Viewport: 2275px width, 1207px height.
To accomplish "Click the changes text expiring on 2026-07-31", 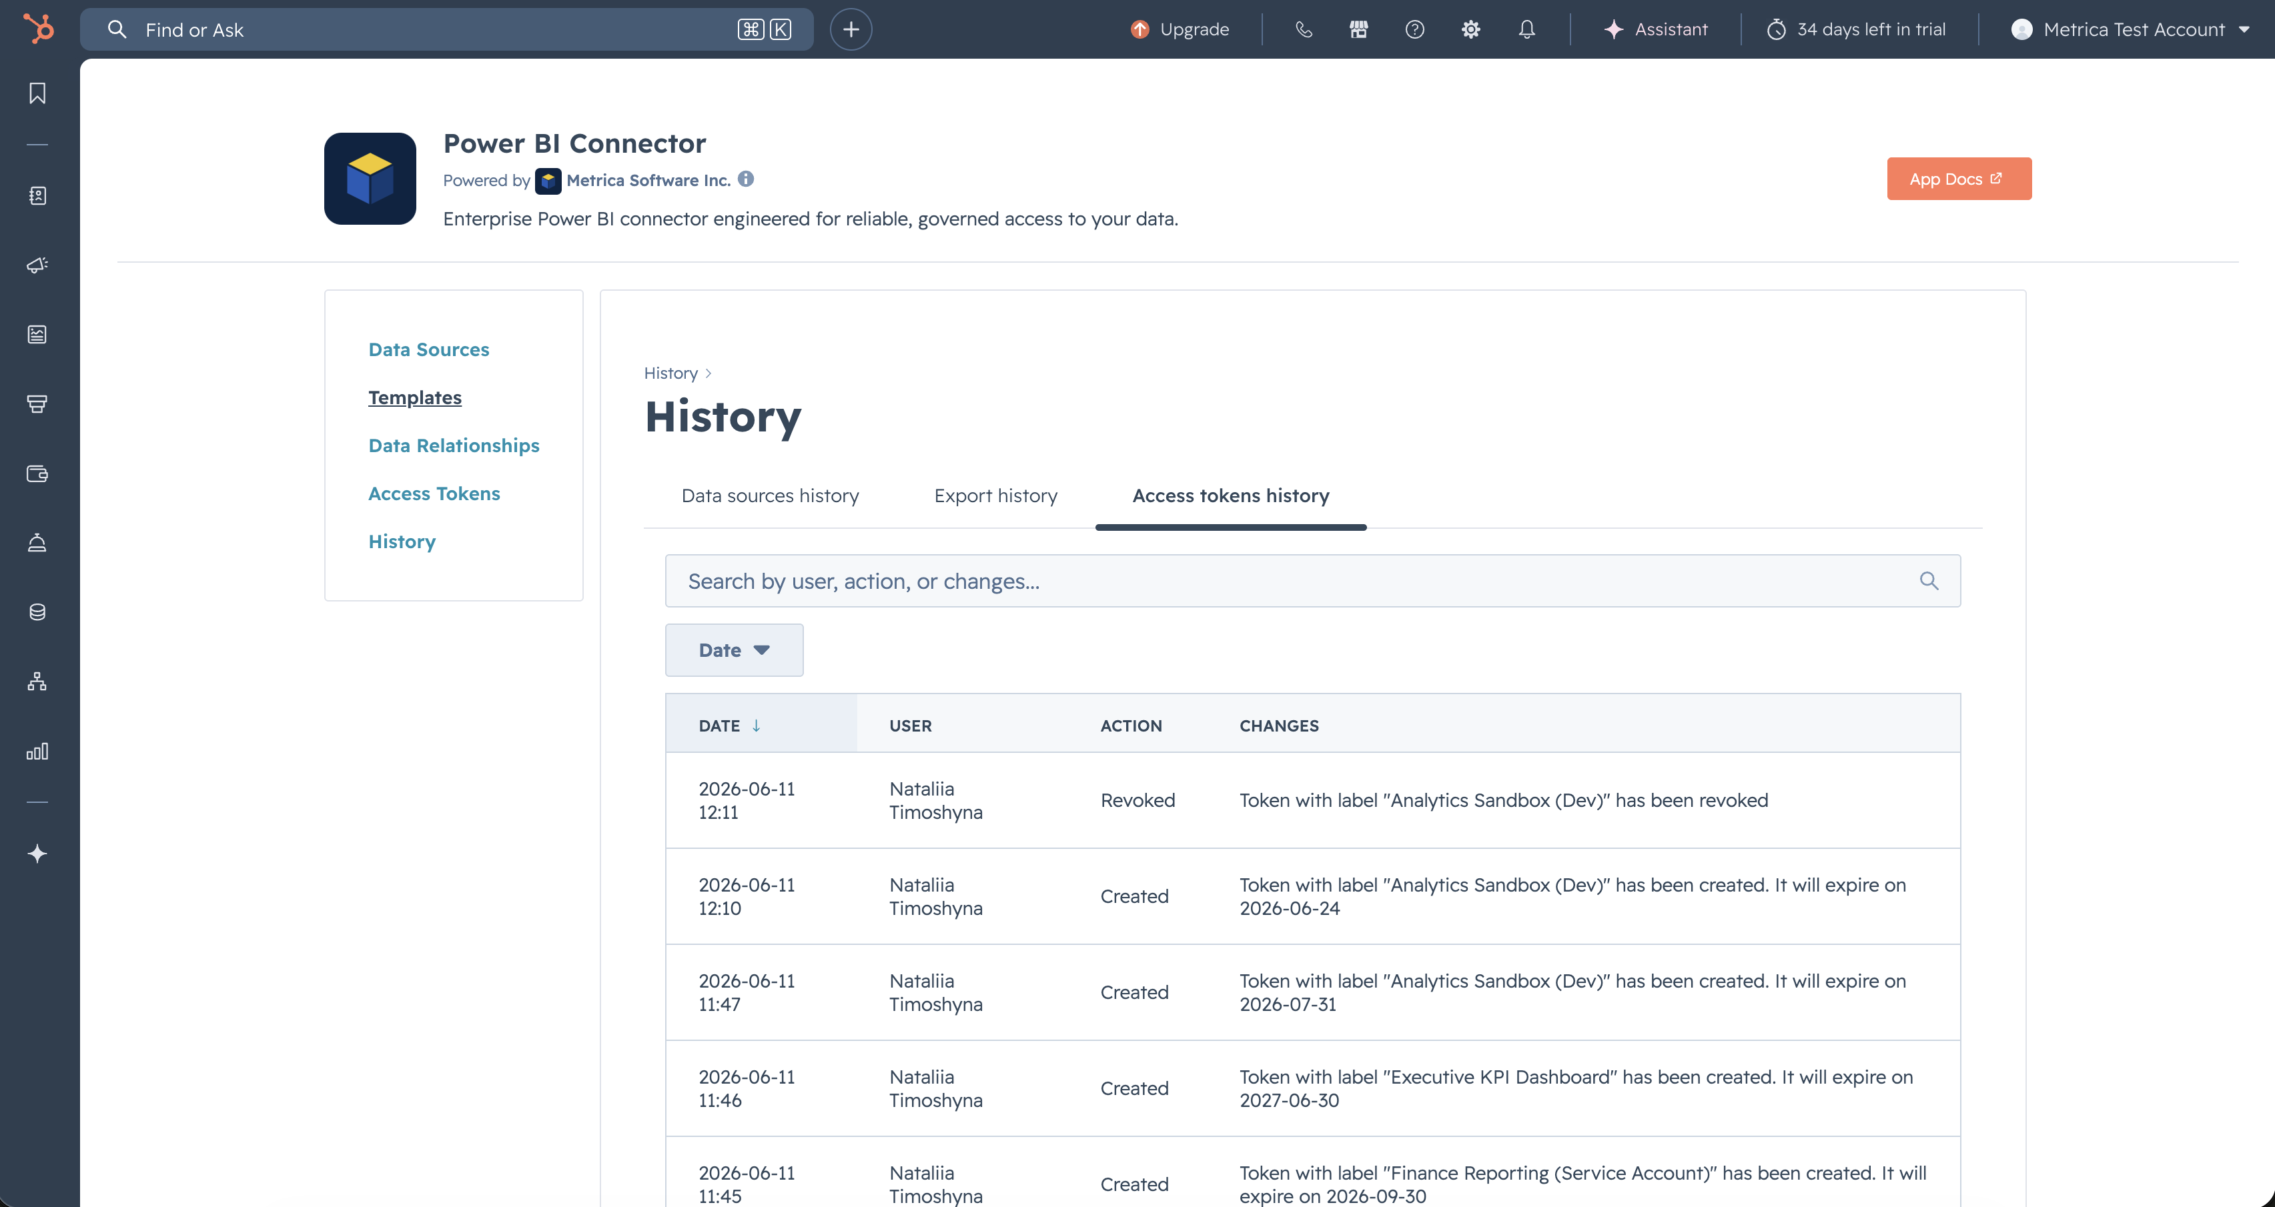I will (1572, 994).
